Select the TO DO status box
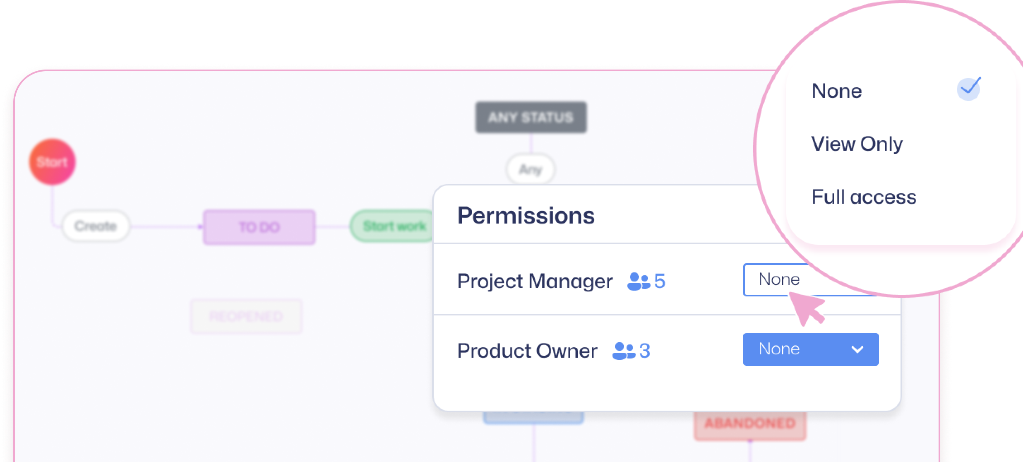The height and width of the screenshot is (462, 1023). point(259,227)
